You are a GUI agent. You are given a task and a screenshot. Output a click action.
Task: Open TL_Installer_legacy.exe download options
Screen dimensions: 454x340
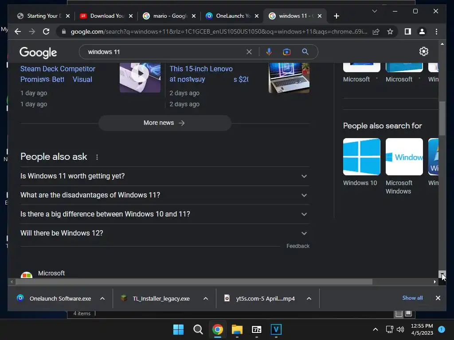[206, 299]
